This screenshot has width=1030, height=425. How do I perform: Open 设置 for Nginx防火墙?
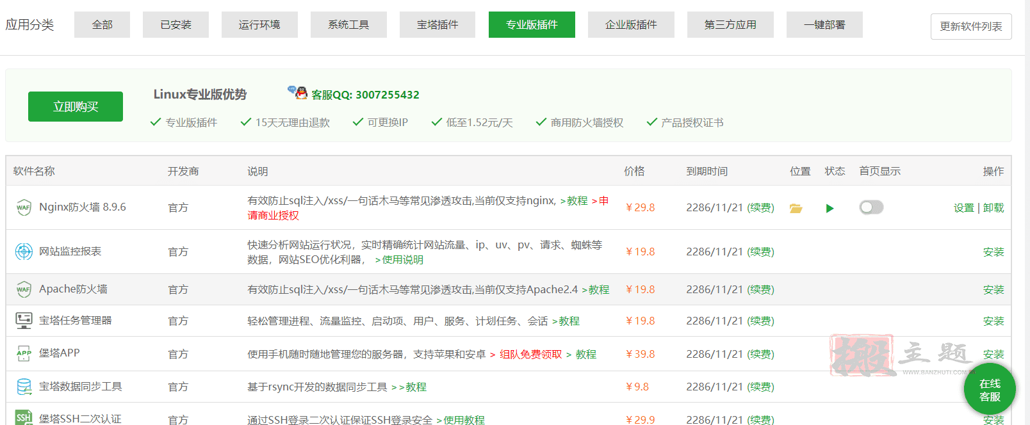[963, 207]
